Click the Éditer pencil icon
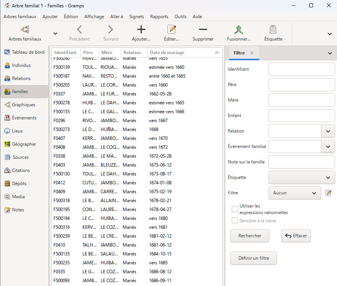This screenshot has height=286, width=337. pos(171,30)
